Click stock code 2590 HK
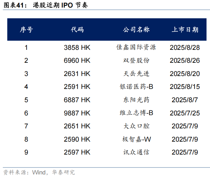 [x=77, y=139]
